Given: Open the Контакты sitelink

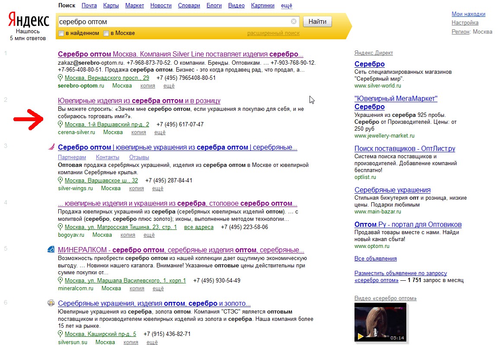Looking at the screenshot, I should 108,157.
